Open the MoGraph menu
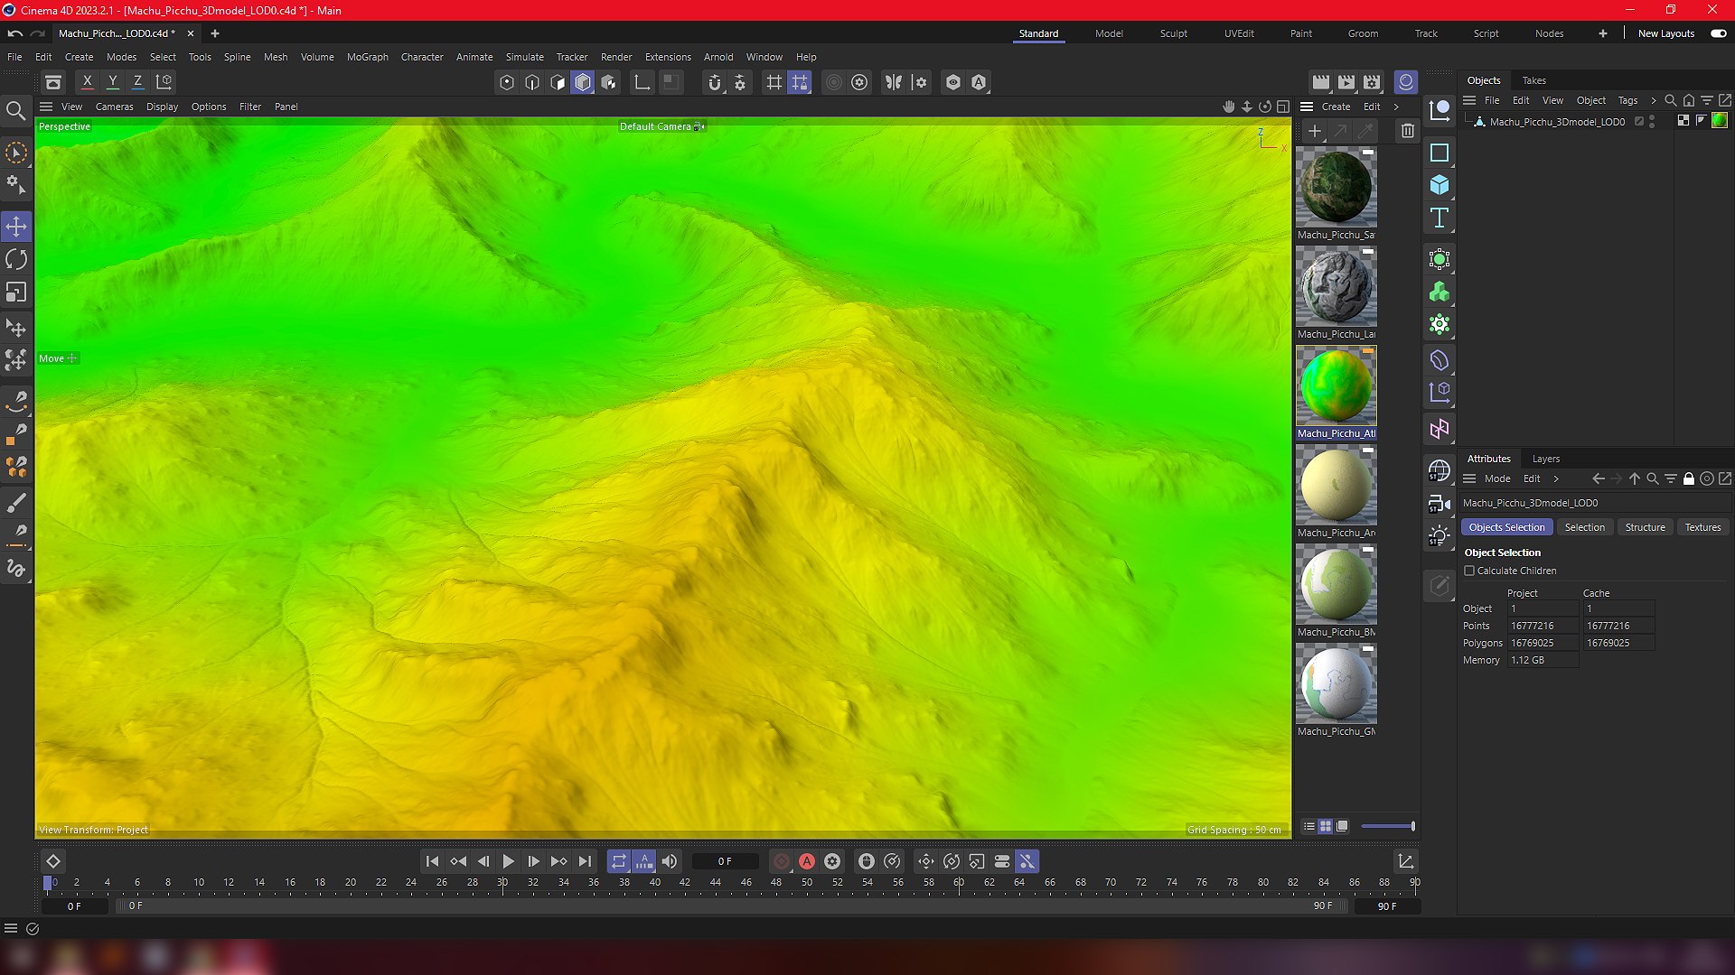The image size is (1735, 975). [x=367, y=57]
